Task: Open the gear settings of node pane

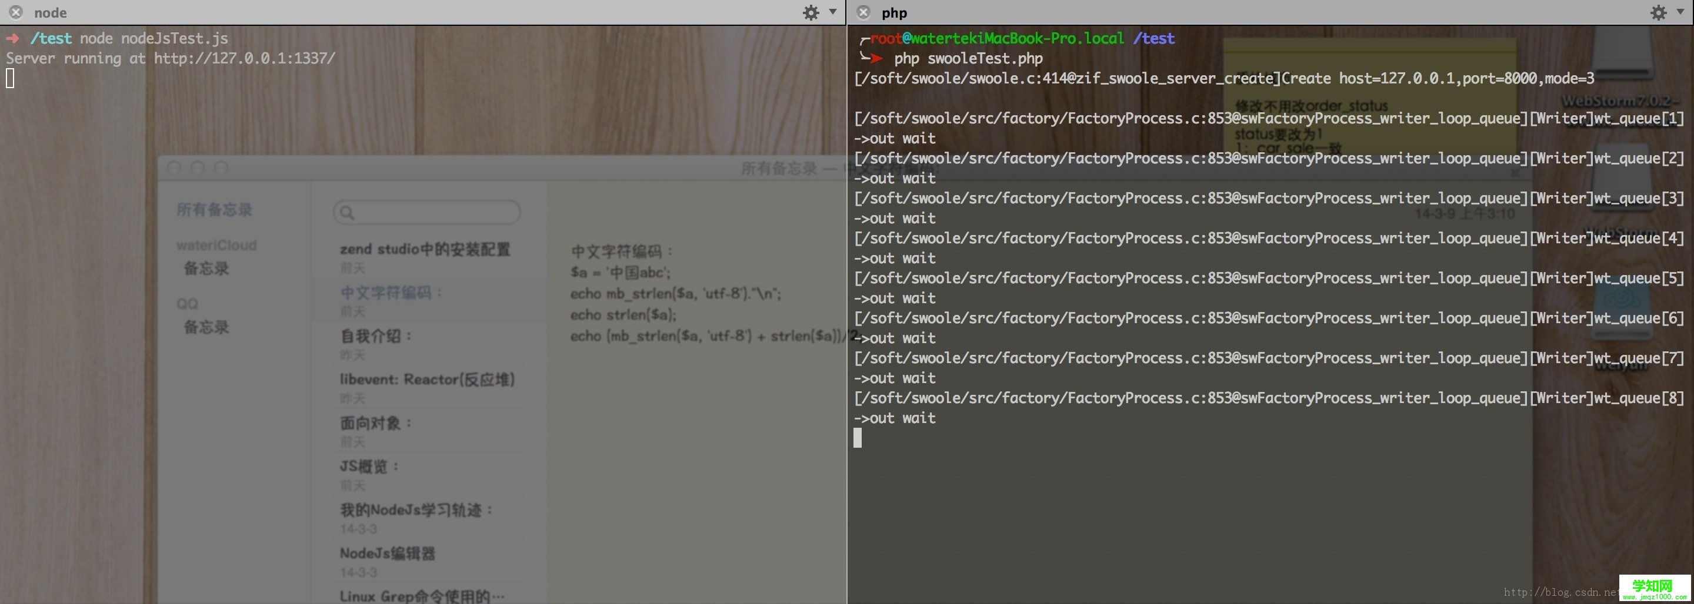Action: (x=811, y=12)
